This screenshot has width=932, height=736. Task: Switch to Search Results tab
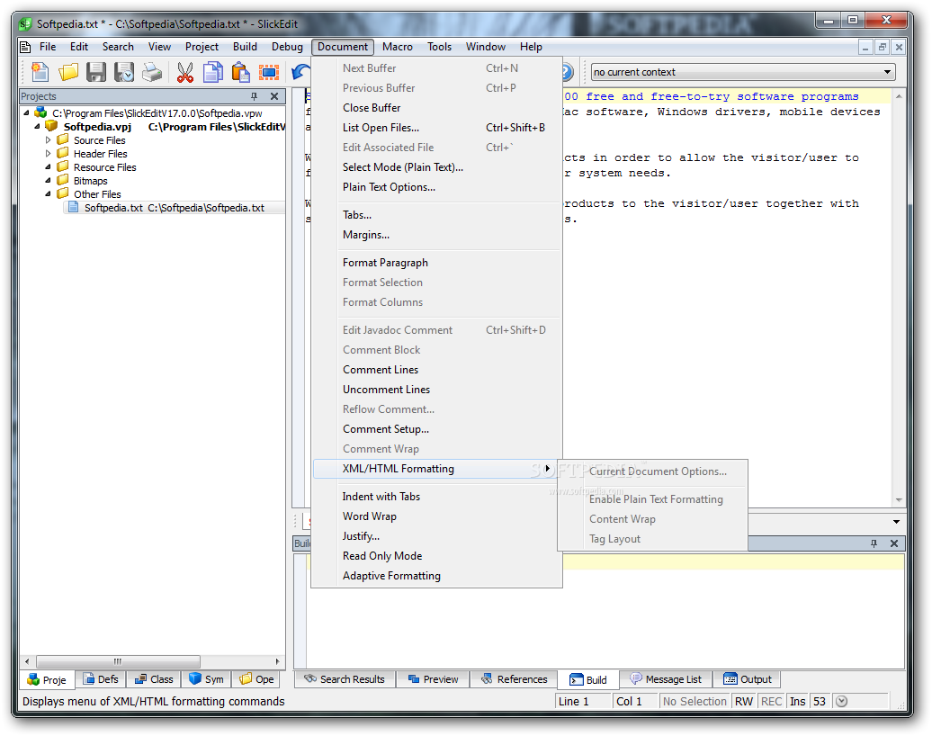[x=345, y=679]
